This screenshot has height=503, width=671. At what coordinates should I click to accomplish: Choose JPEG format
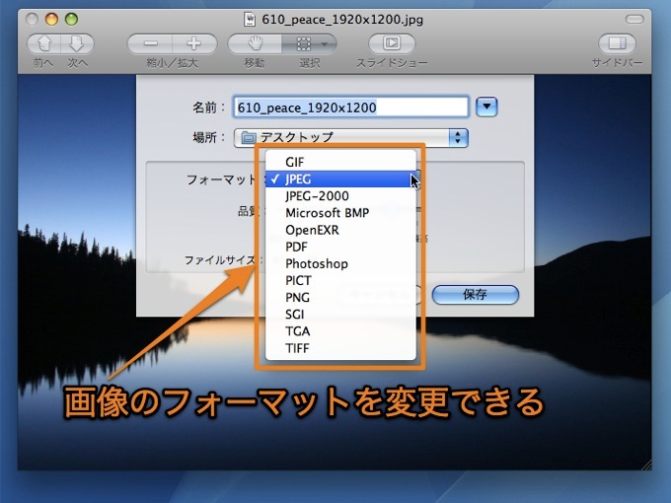pyautogui.click(x=340, y=179)
